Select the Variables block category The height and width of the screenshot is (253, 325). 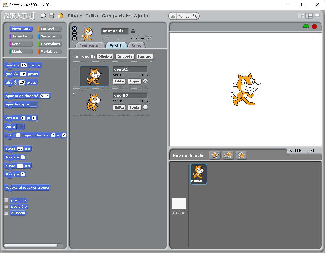point(49,51)
